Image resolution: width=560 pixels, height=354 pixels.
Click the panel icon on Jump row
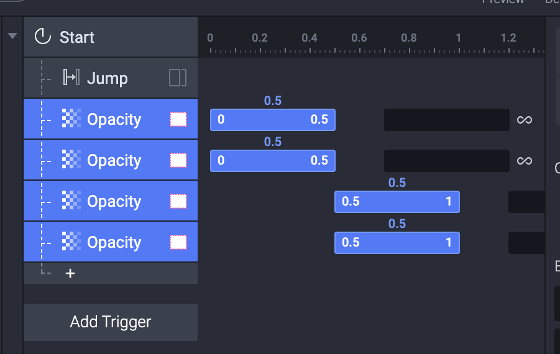(178, 78)
